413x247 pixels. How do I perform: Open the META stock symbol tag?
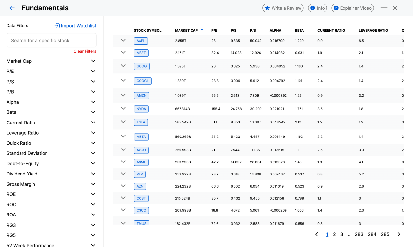pos(141,137)
